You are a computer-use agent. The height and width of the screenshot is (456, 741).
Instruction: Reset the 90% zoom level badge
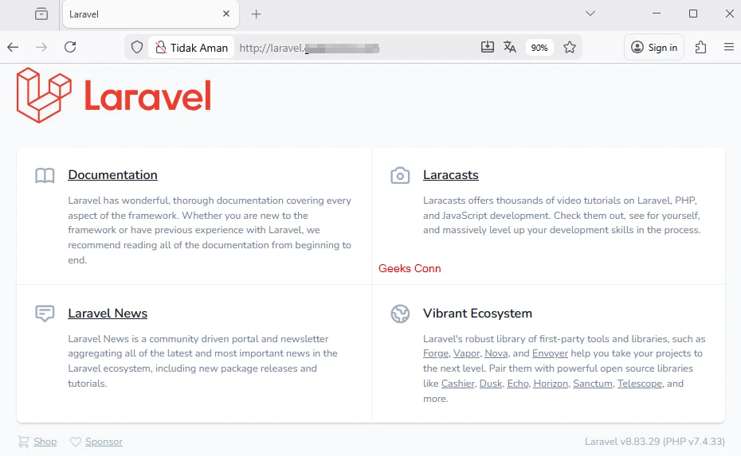click(539, 48)
